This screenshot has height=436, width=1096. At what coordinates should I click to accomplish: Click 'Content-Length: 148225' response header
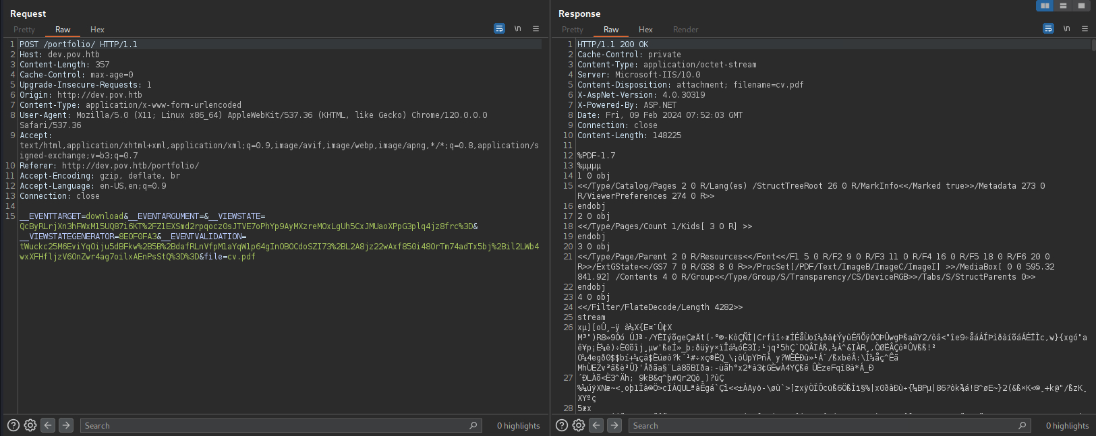tap(629, 135)
